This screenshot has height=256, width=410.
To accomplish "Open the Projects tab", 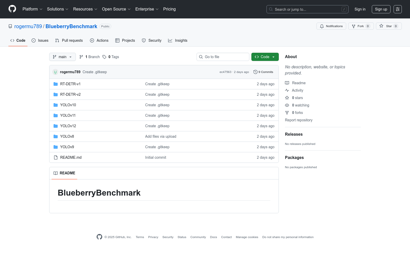I will pyautogui.click(x=125, y=40).
